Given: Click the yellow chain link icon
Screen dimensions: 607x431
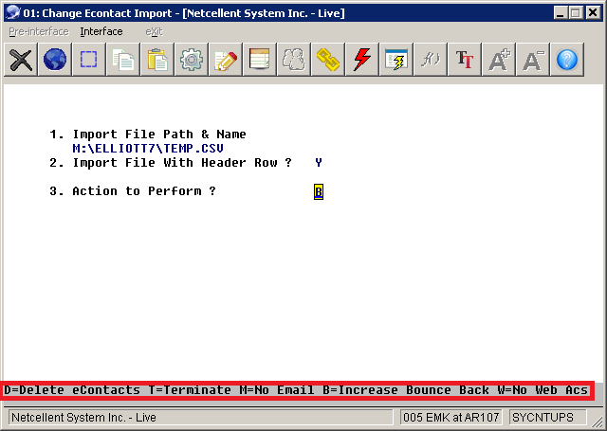Looking at the screenshot, I should click(328, 60).
